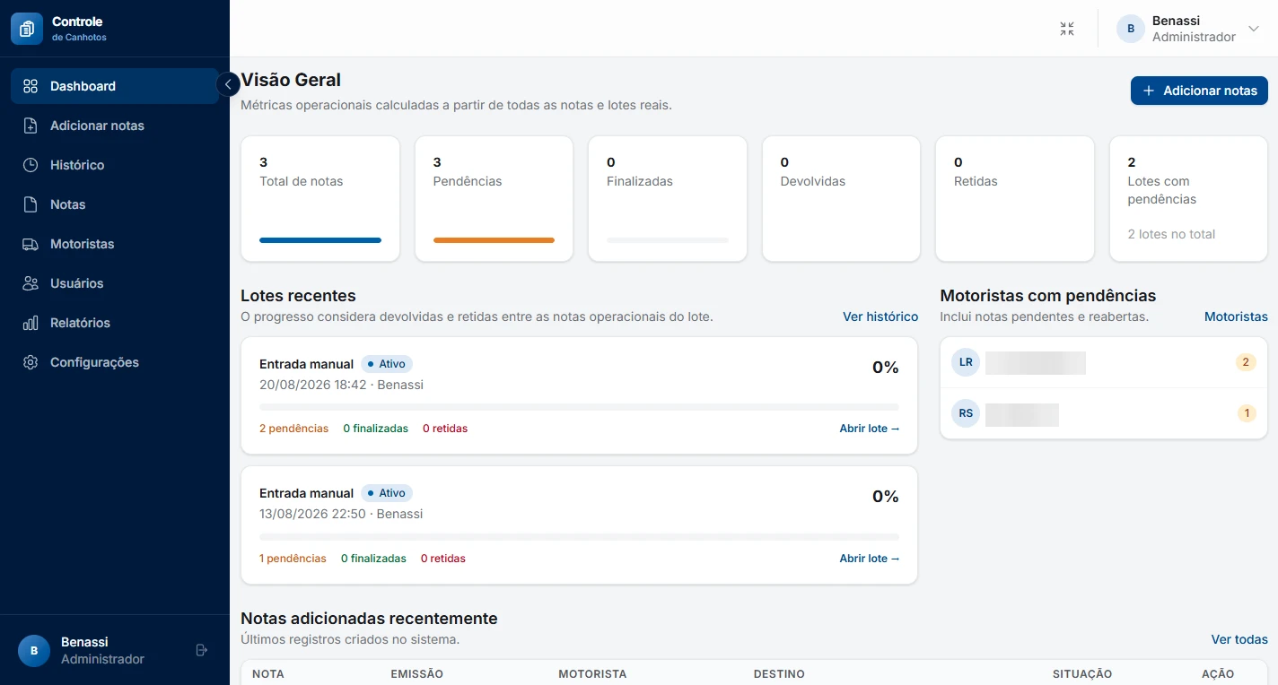Screen dimensions: 1278x685
Task: Open the Motoristas sidebar page
Action: (x=115, y=244)
